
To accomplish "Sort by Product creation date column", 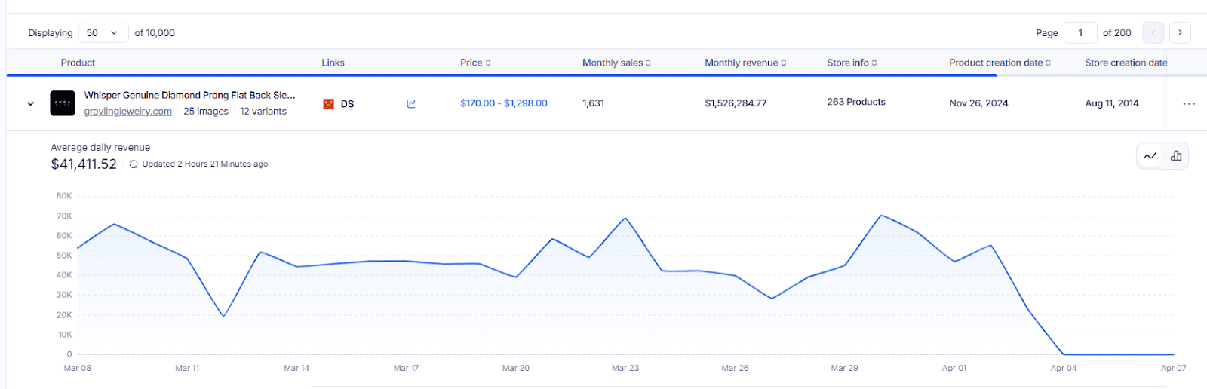I will [1000, 63].
